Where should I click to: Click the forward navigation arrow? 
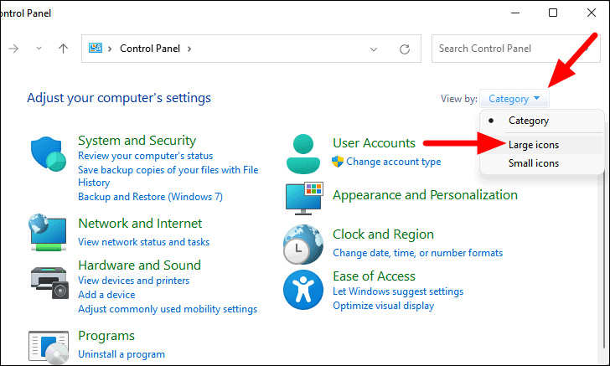[x=13, y=49]
